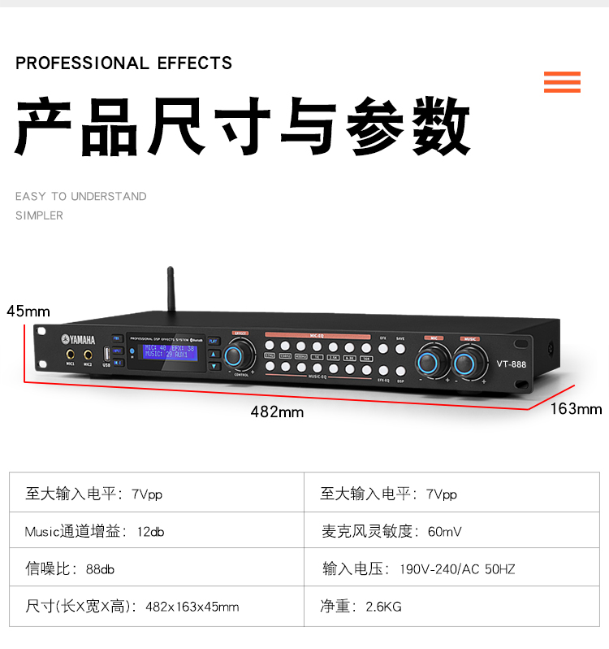
Task: Click the blue LCD display screen
Action: coord(170,352)
